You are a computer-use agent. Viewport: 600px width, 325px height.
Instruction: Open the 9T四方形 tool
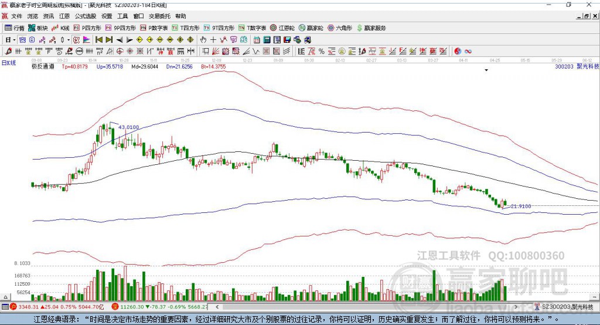(x=219, y=28)
